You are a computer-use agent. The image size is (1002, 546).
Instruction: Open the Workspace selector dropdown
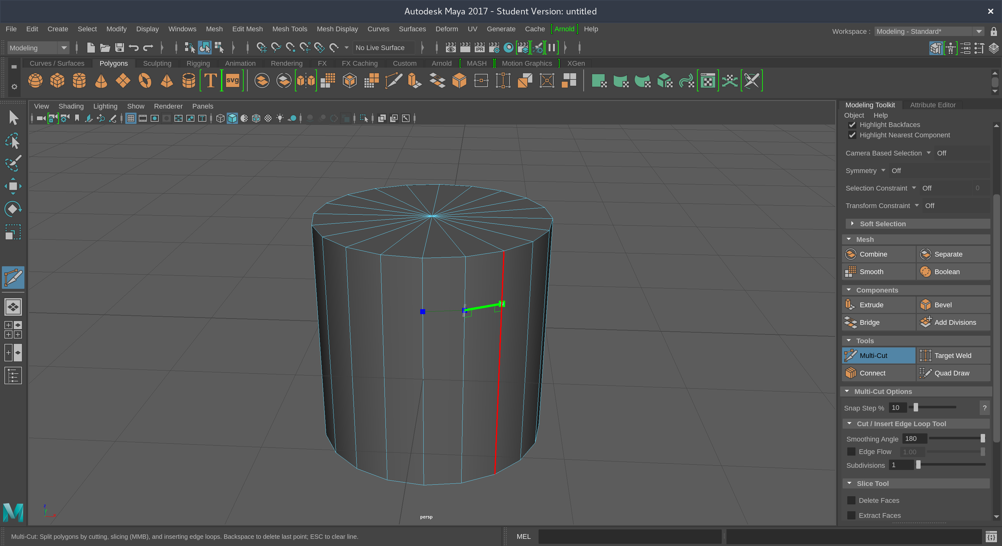(x=929, y=32)
